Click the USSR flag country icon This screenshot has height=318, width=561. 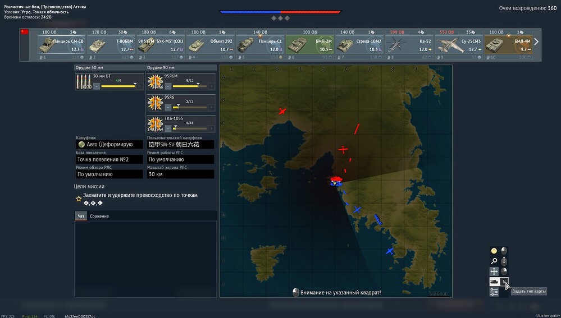(25, 32)
